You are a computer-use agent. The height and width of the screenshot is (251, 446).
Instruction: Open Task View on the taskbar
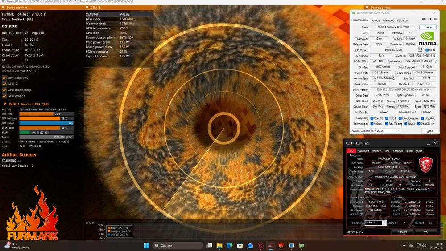coord(209,246)
